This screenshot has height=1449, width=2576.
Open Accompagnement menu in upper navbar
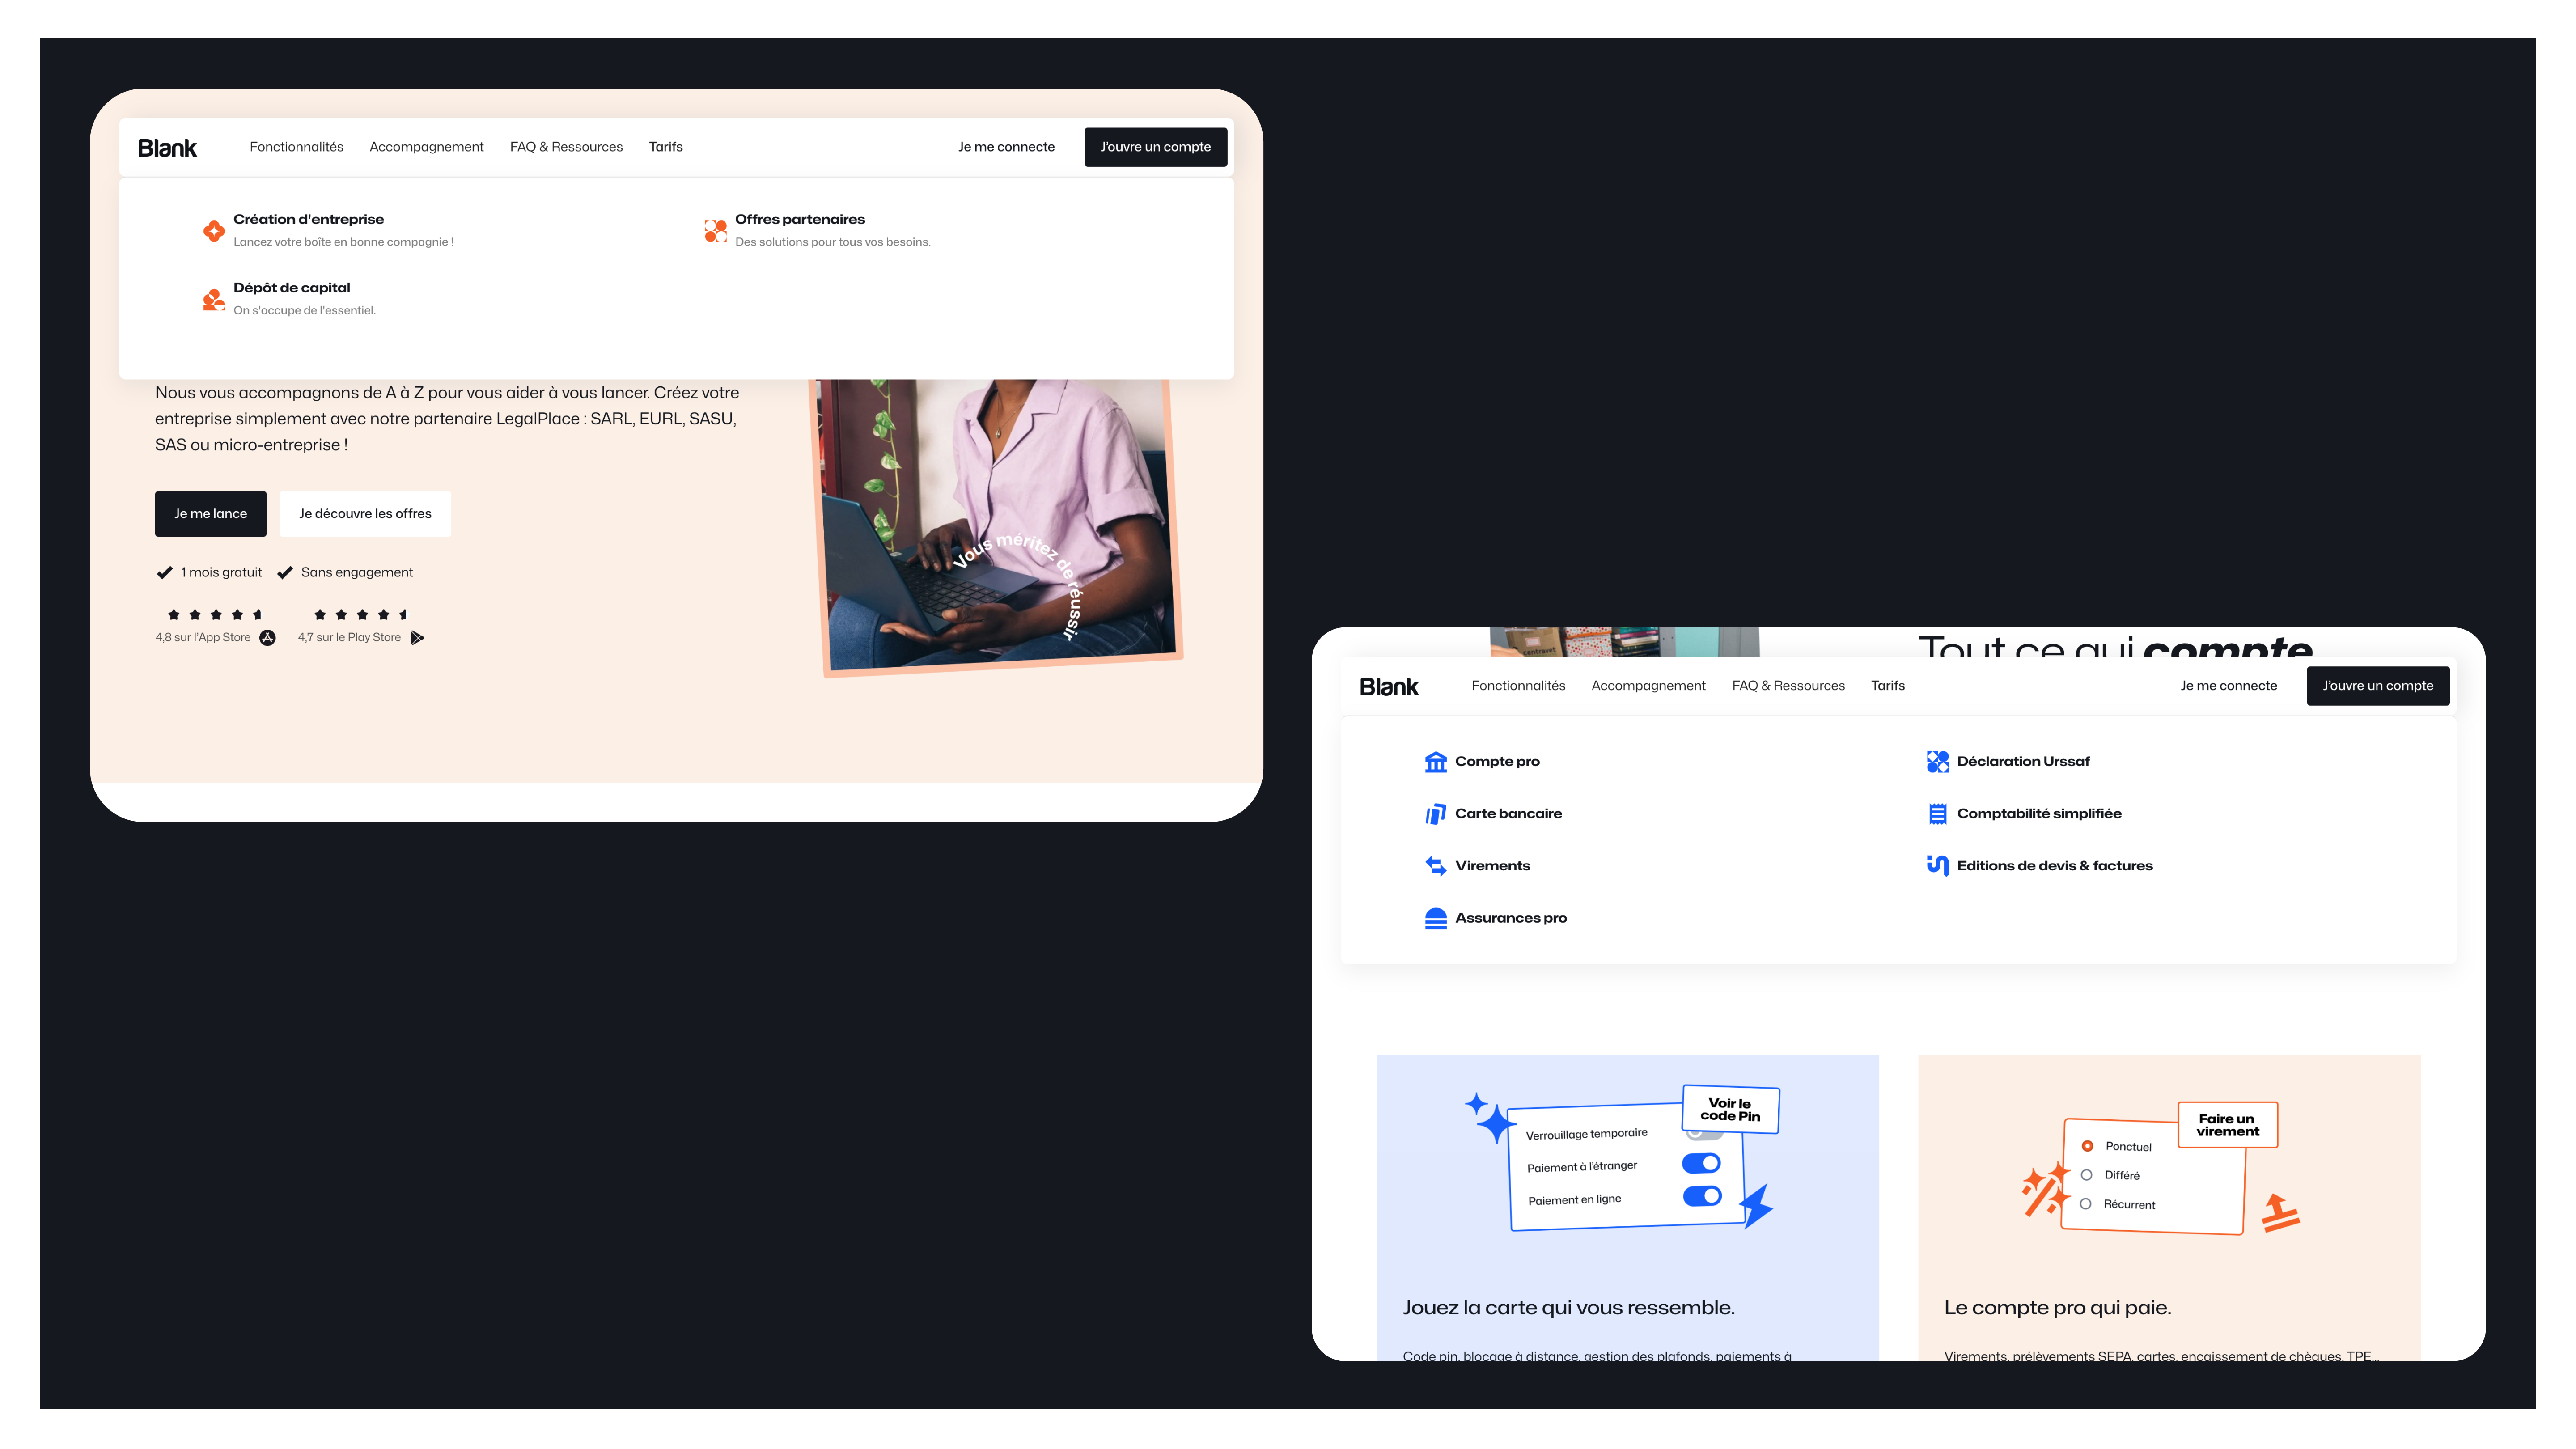(426, 147)
